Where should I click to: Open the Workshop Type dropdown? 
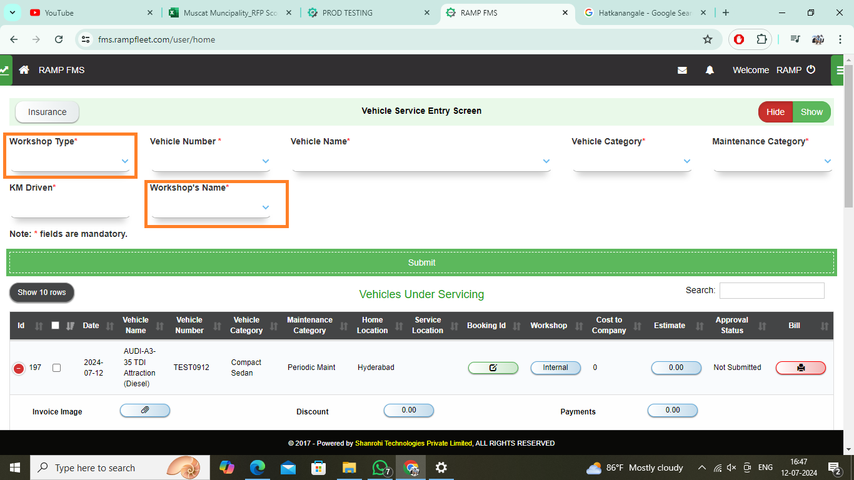point(69,161)
